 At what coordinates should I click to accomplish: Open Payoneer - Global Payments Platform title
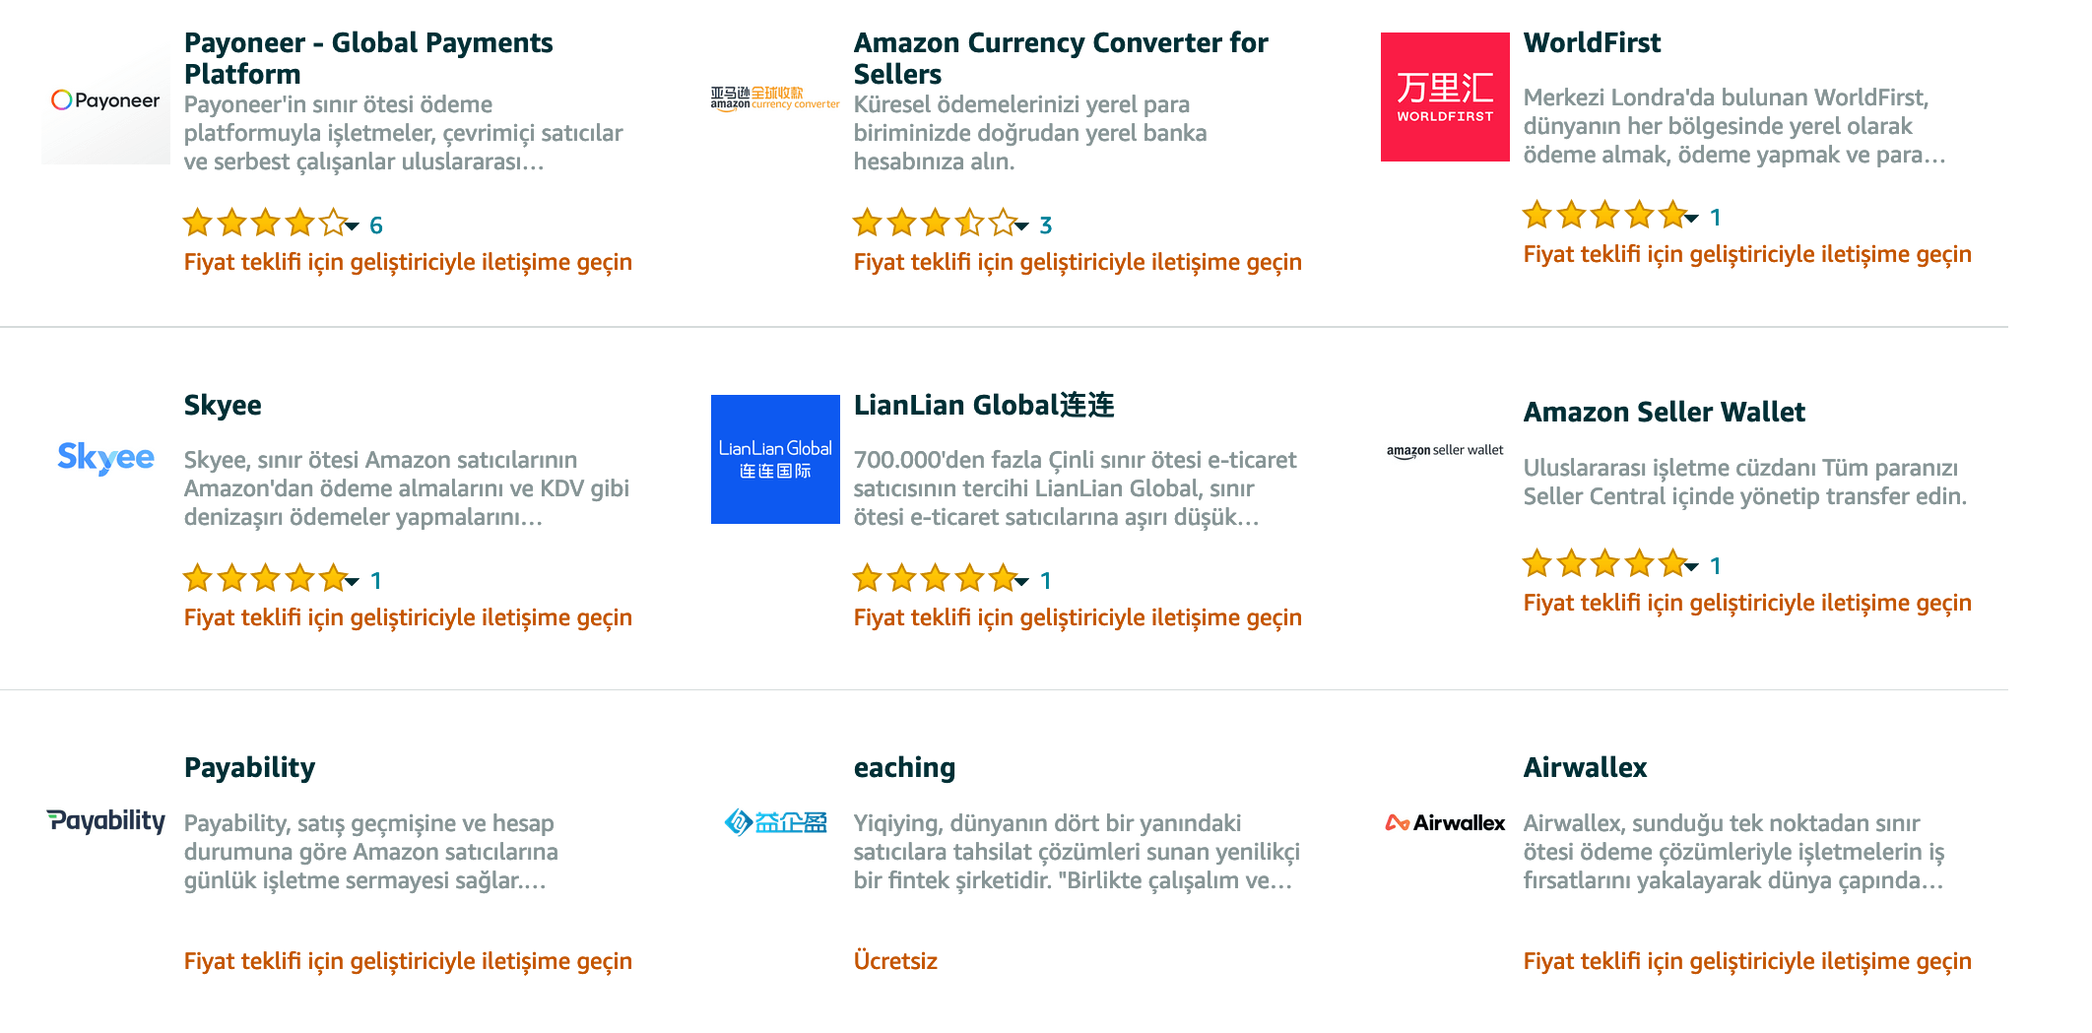coord(368,58)
